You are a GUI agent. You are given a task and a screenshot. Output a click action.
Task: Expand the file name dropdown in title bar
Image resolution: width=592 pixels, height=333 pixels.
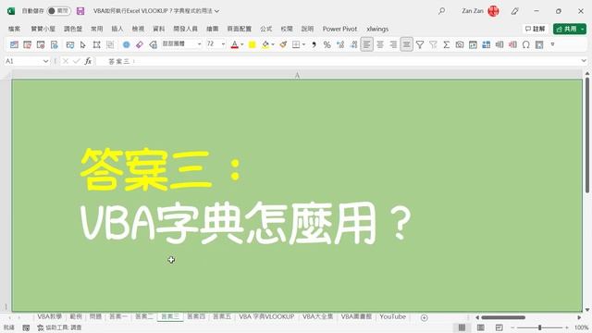pyautogui.click(x=216, y=11)
